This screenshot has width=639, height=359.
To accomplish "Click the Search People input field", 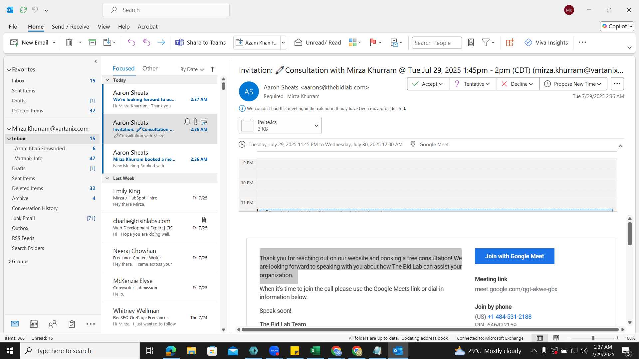I will point(437,43).
